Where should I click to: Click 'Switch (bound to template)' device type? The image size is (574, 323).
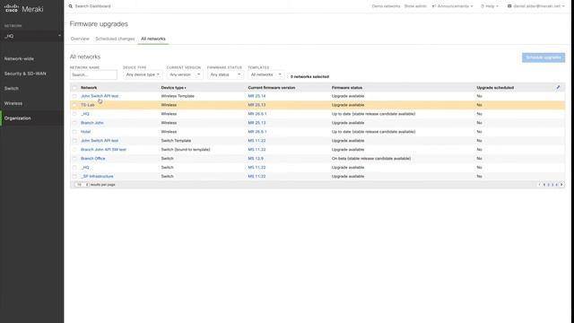[186, 150]
